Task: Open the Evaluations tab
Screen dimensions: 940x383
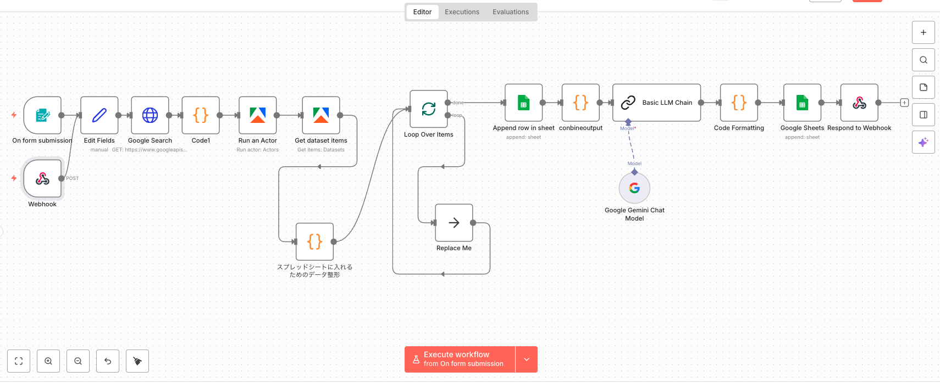Action: (510, 12)
